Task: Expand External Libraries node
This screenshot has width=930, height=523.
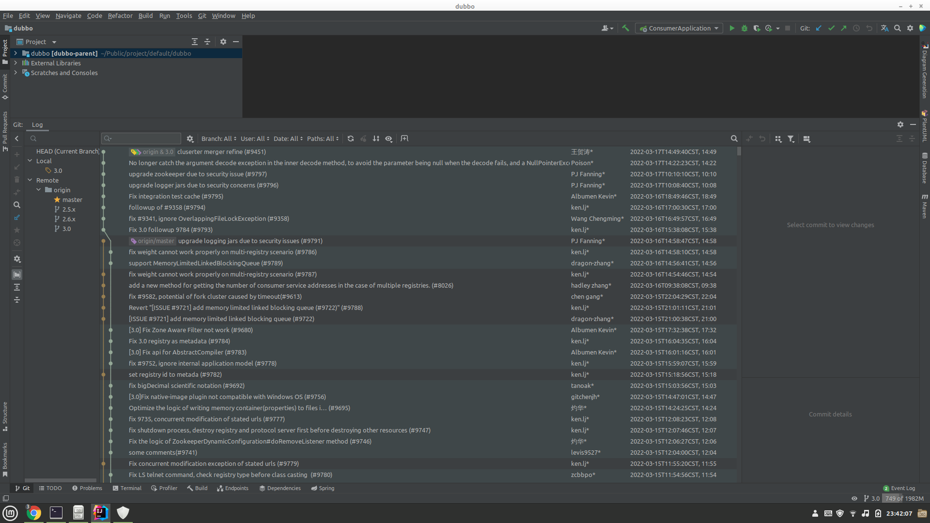Action: click(15, 63)
